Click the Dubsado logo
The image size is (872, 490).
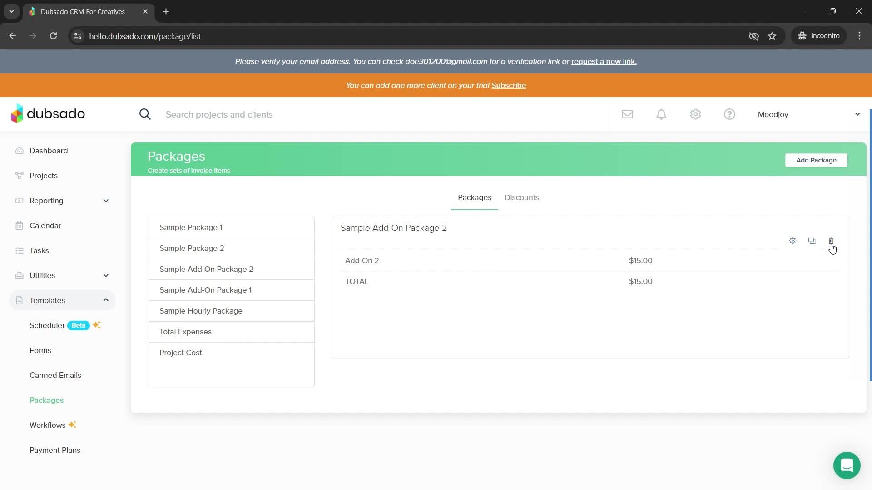48,113
